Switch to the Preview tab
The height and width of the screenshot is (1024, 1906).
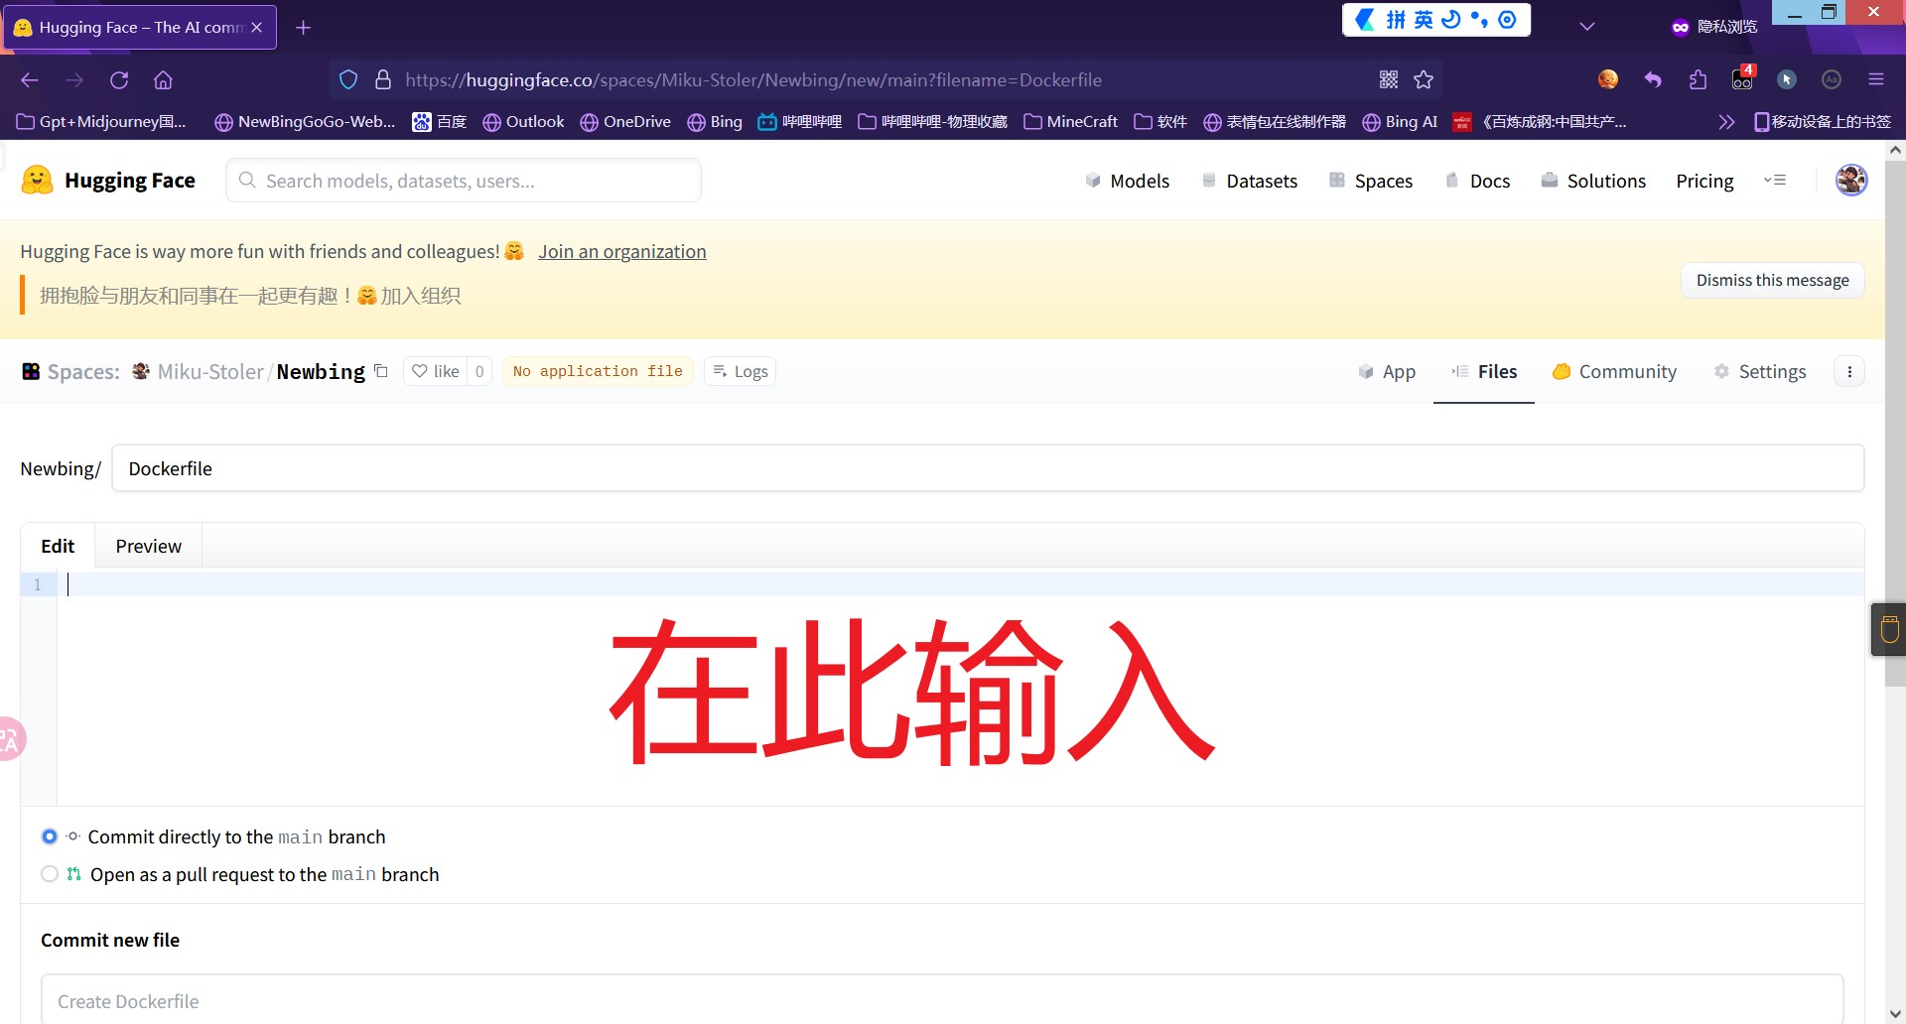[x=148, y=546]
